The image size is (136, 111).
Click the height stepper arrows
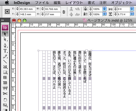(x=42, y=14)
